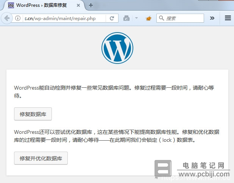Close the WordPress 数据库修复 tab
Viewport: 234px width, 183px height.
pyautogui.click(x=78, y=6)
